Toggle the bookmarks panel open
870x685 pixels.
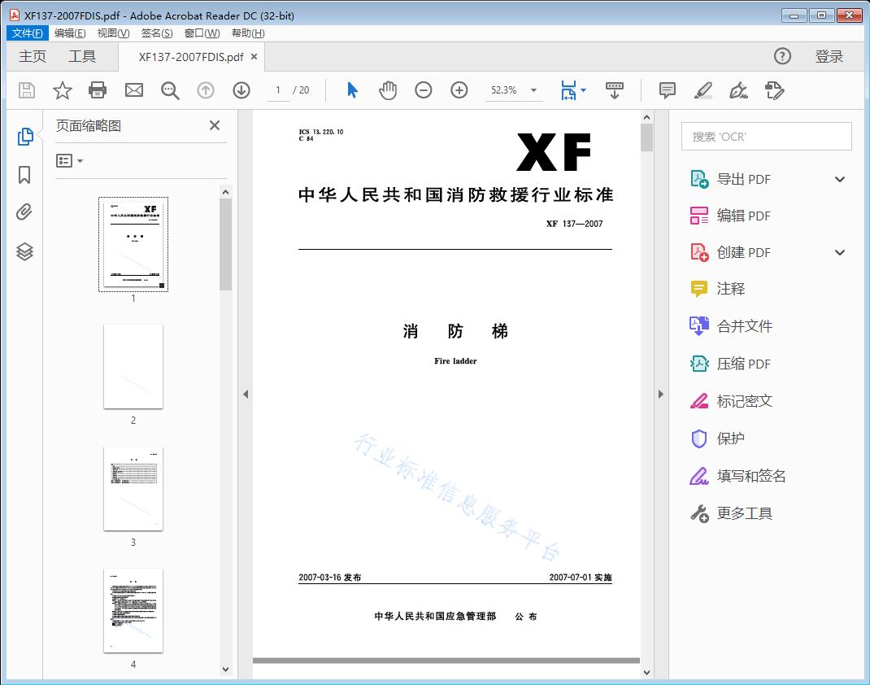click(x=24, y=175)
